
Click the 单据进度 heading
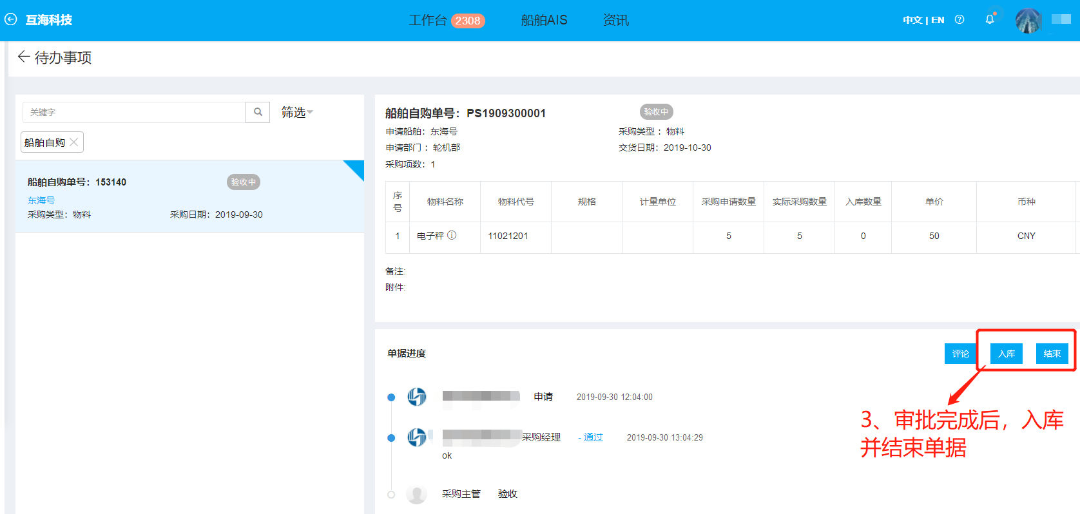407,353
